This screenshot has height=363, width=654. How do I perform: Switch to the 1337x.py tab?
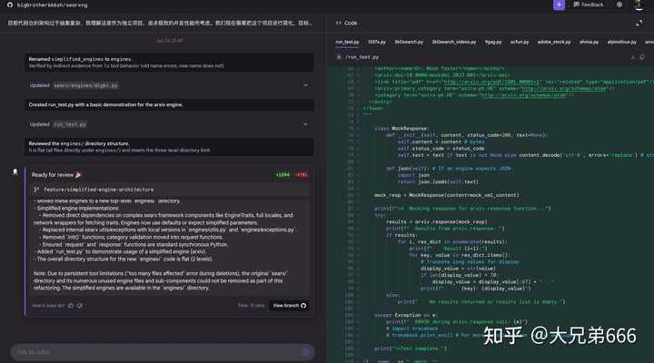(x=377, y=42)
